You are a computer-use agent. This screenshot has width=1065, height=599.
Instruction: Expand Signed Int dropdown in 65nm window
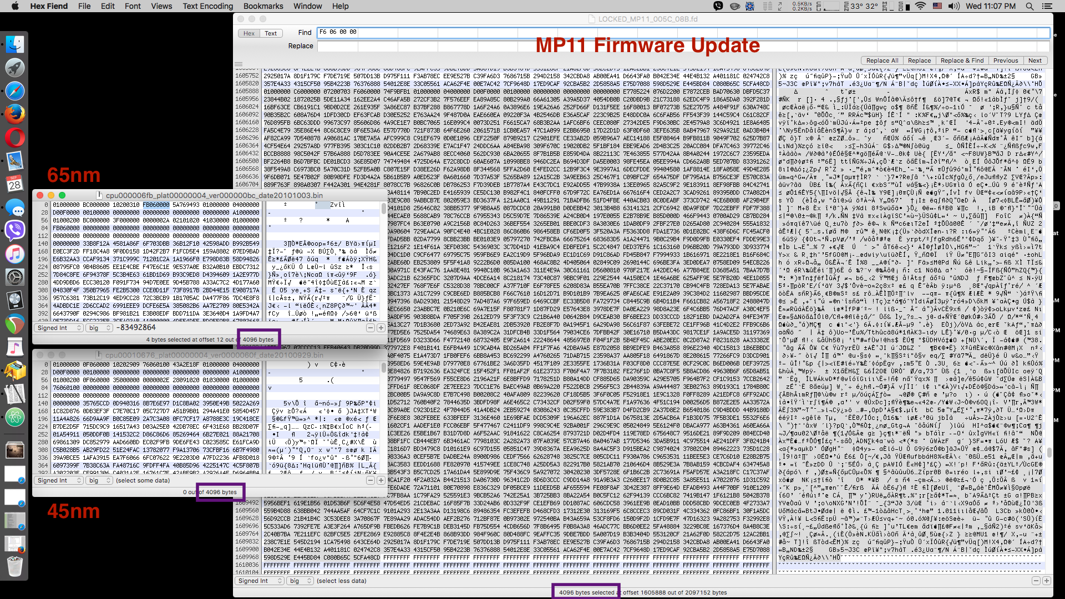point(59,328)
